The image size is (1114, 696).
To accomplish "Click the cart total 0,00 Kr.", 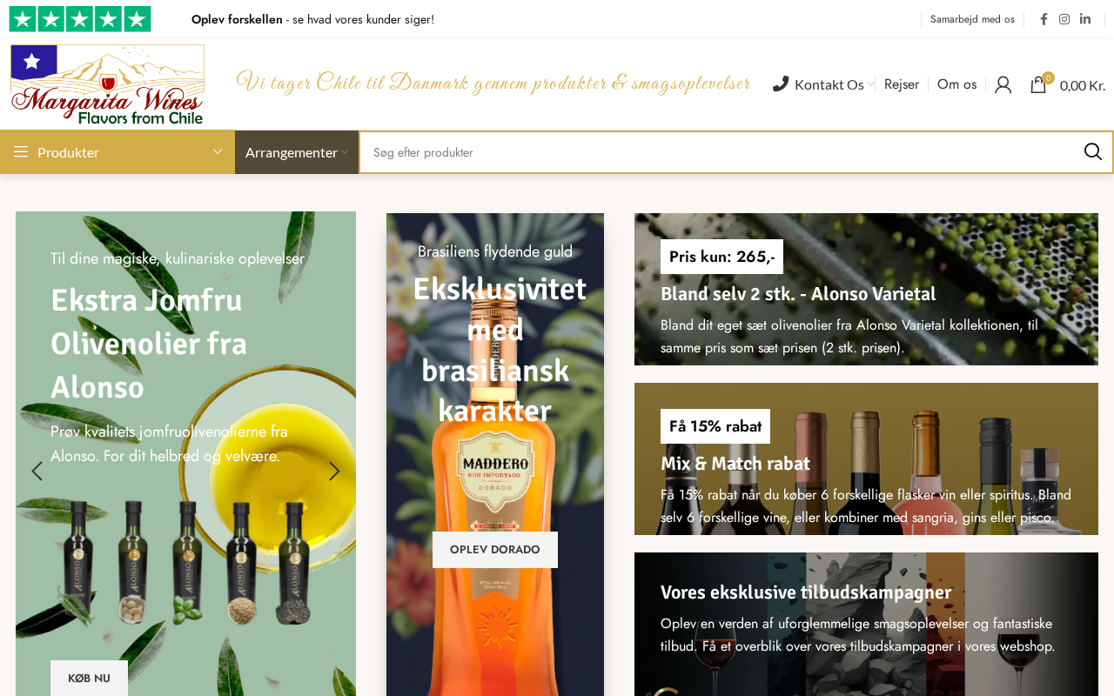I will click(x=1083, y=85).
